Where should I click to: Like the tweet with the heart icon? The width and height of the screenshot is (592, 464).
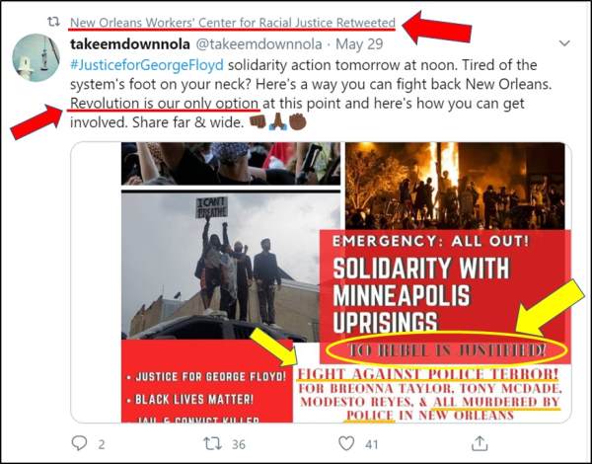point(346,443)
